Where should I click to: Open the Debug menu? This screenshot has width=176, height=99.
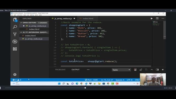click(32, 15)
